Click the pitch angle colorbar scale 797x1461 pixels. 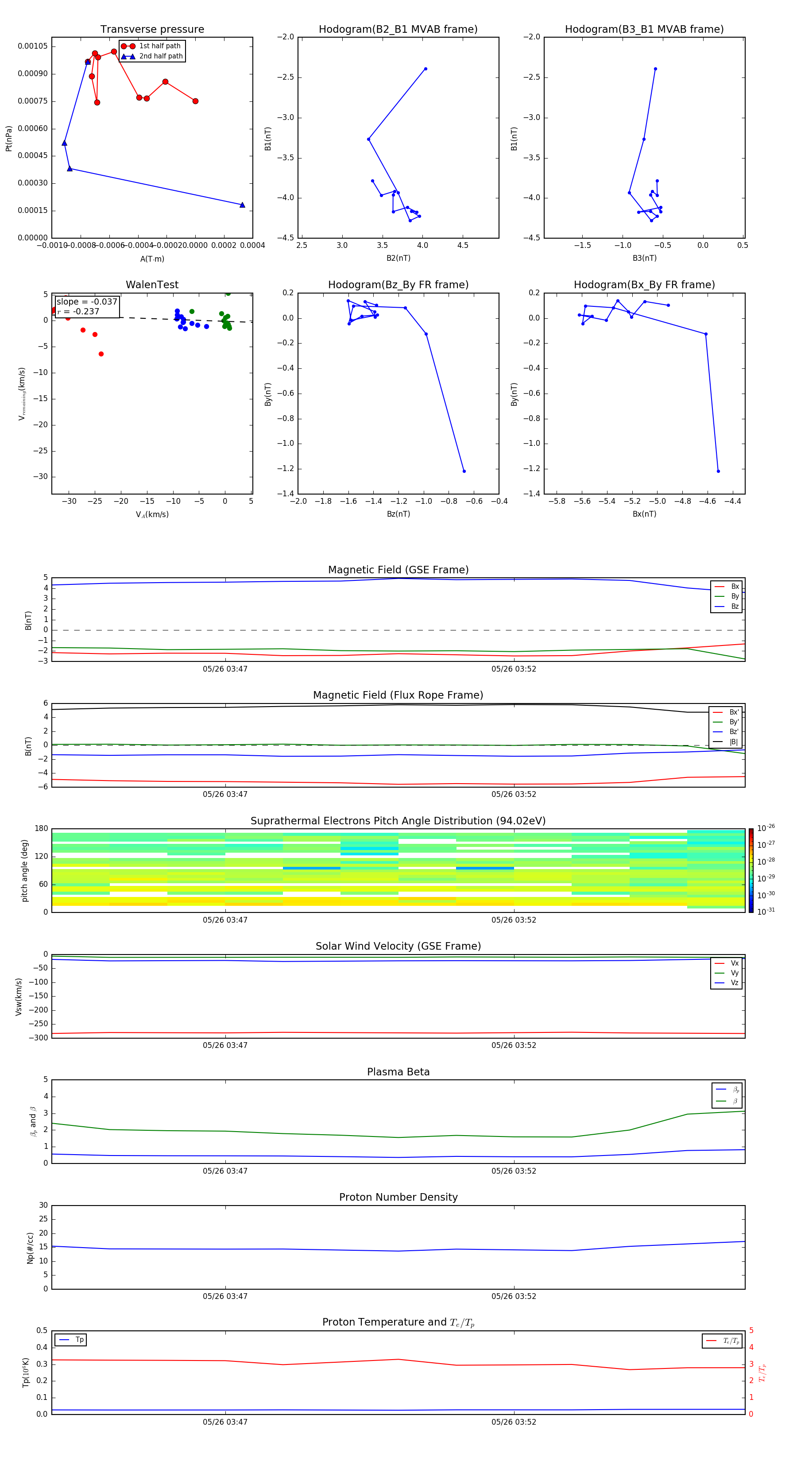751,870
